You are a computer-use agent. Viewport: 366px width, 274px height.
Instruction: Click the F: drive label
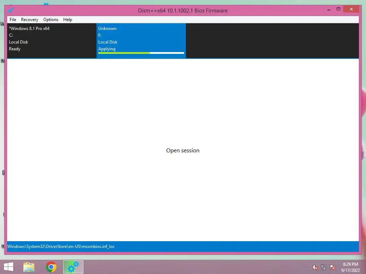point(100,35)
